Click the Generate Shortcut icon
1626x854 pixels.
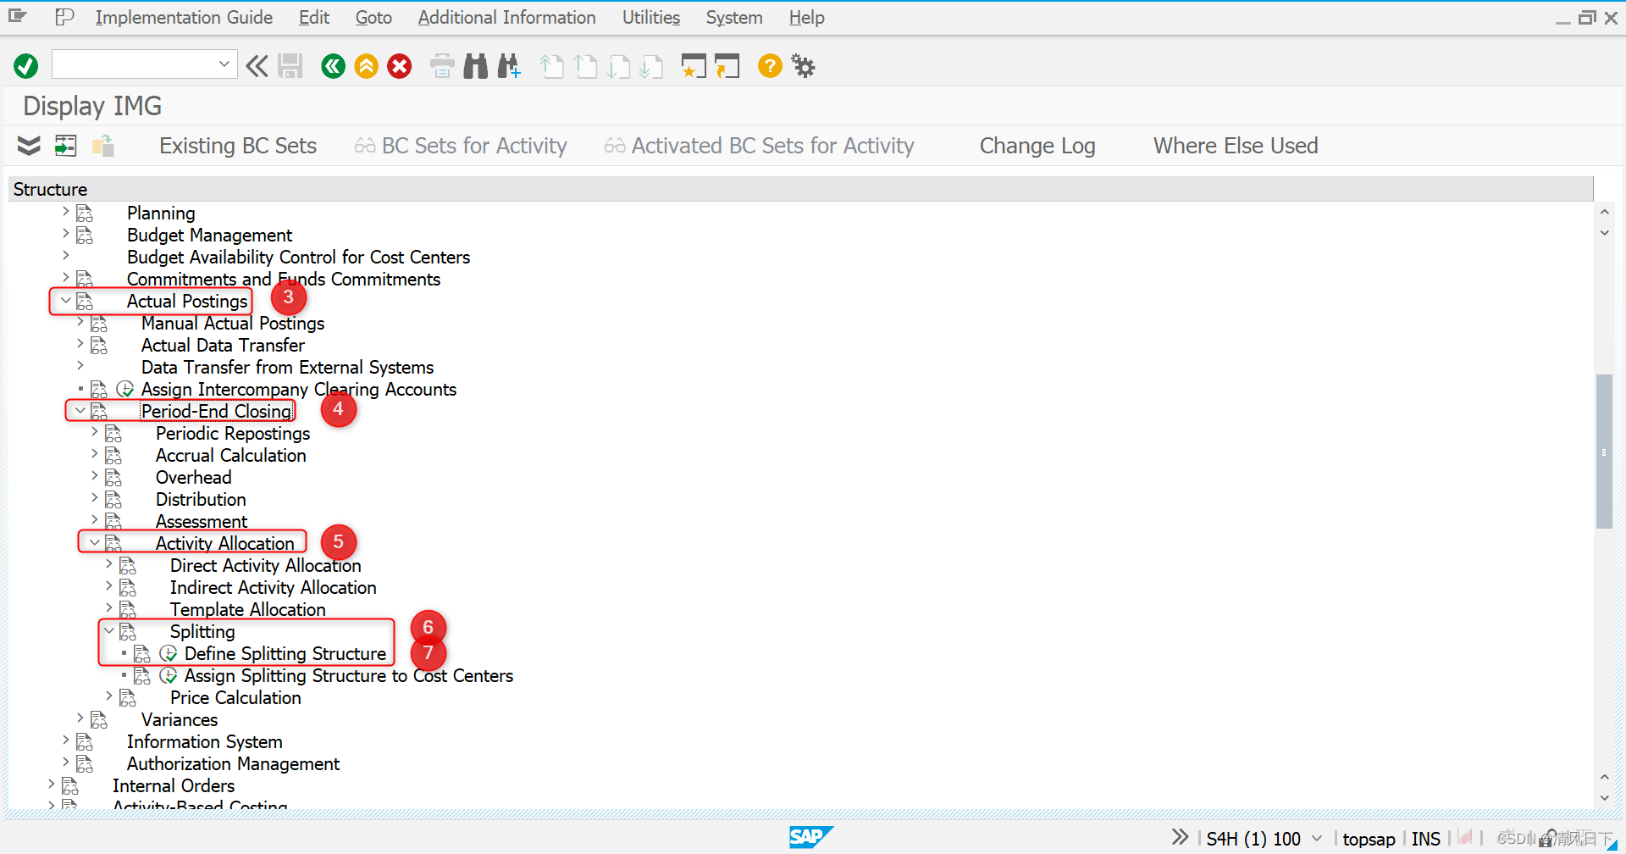727,65
